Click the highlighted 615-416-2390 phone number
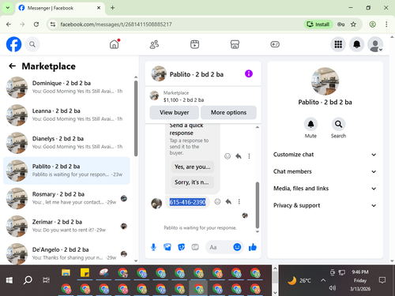Image resolution: width=395 pixels, height=296 pixels. [x=187, y=202]
